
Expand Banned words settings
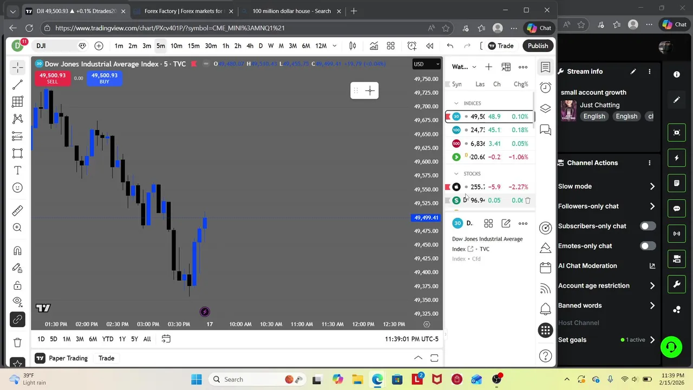pos(652,305)
